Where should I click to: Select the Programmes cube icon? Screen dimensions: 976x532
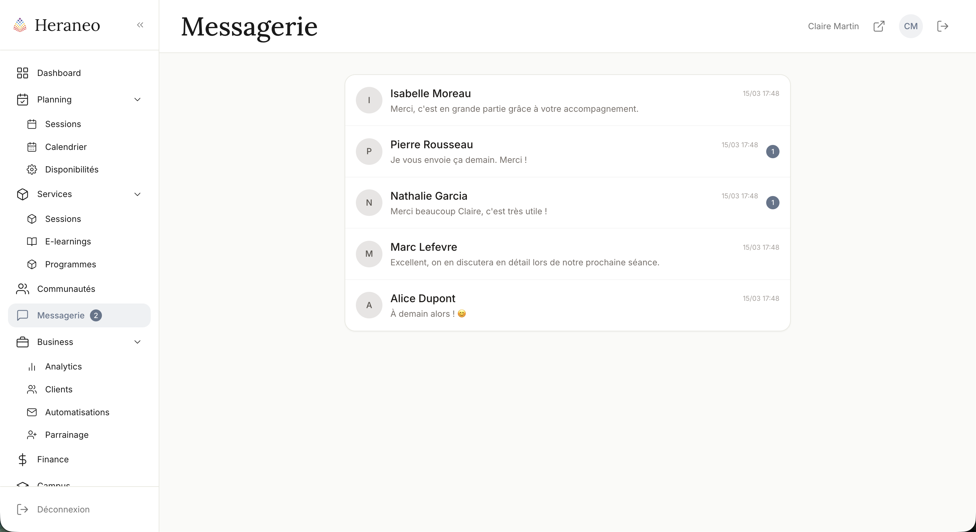(32, 264)
